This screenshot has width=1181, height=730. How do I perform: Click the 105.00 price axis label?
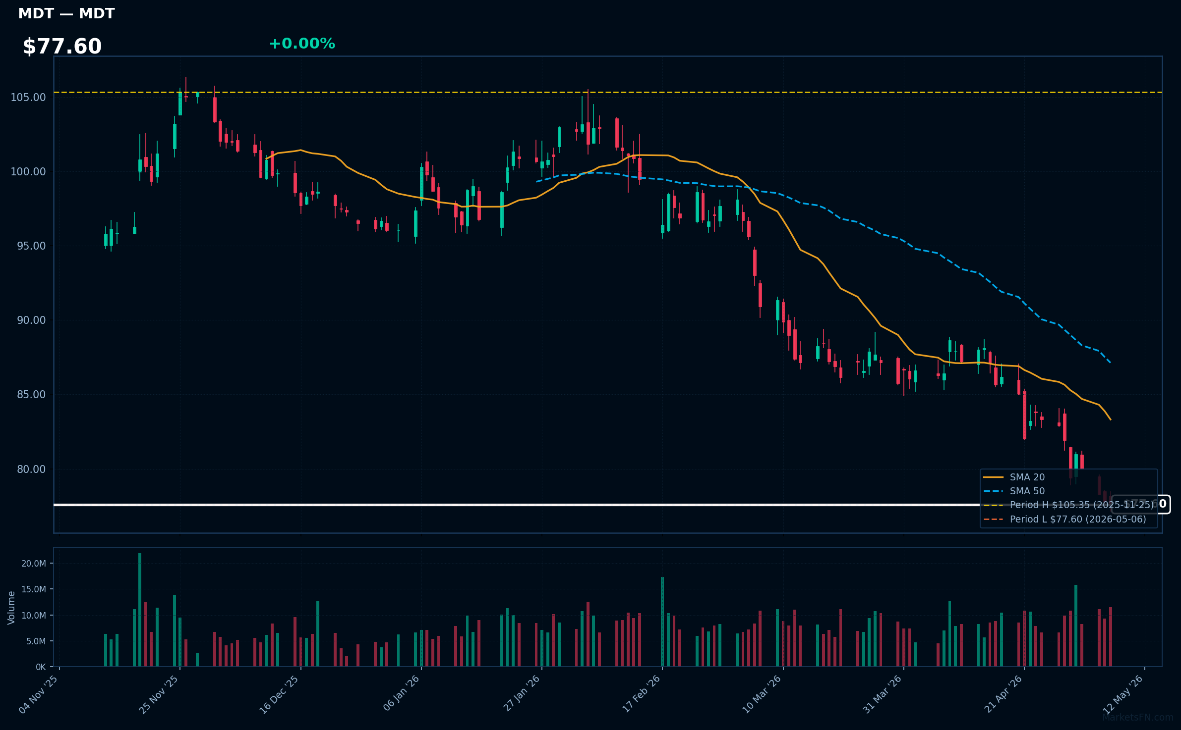(28, 97)
